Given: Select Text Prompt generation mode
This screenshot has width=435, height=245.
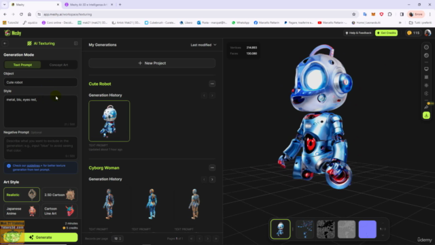Looking at the screenshot, I should point(22,65).
